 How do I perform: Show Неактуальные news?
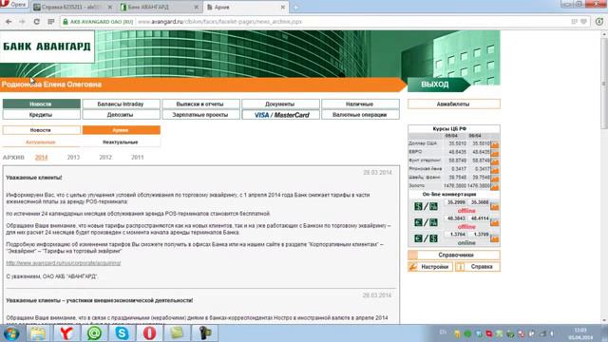pyautogui.click(x=121, y=142)
